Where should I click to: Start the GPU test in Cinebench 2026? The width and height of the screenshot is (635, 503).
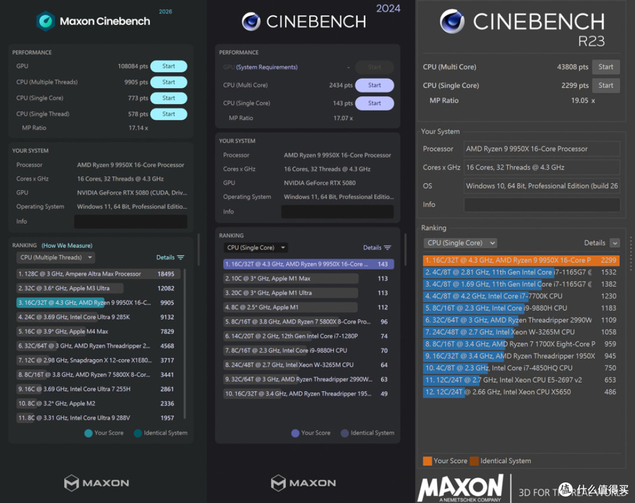(x=169, y=66)
